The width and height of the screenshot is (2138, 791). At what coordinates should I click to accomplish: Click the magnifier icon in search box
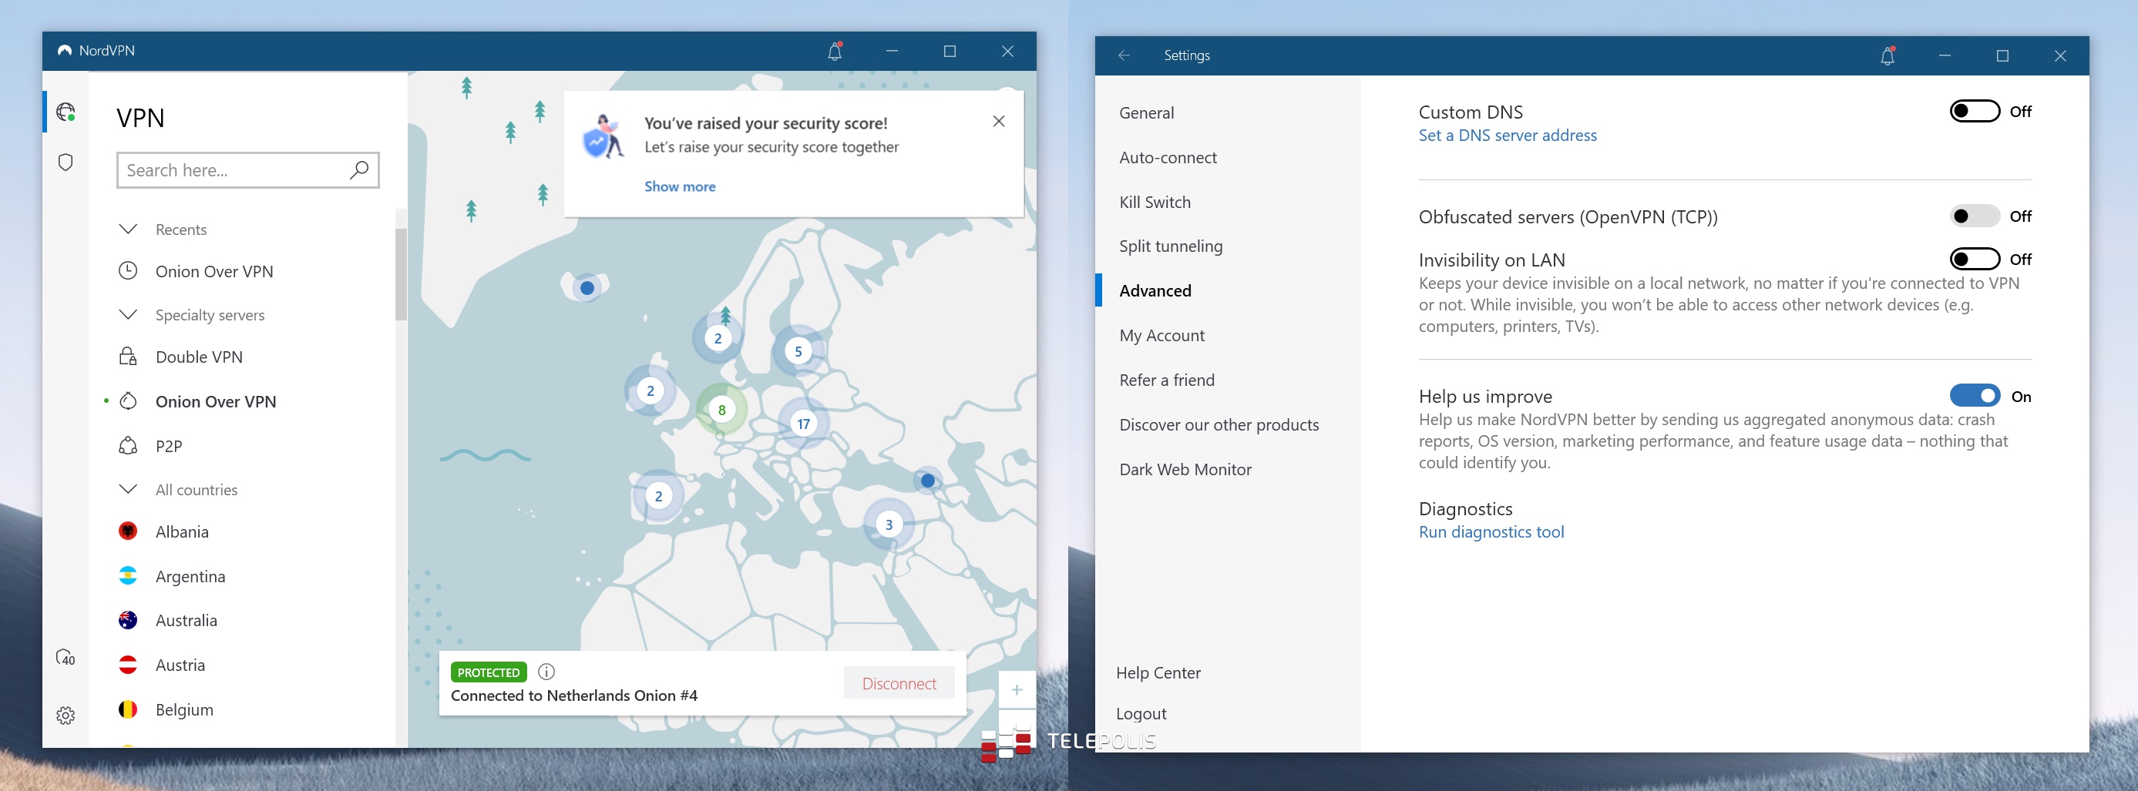[358, 170]
